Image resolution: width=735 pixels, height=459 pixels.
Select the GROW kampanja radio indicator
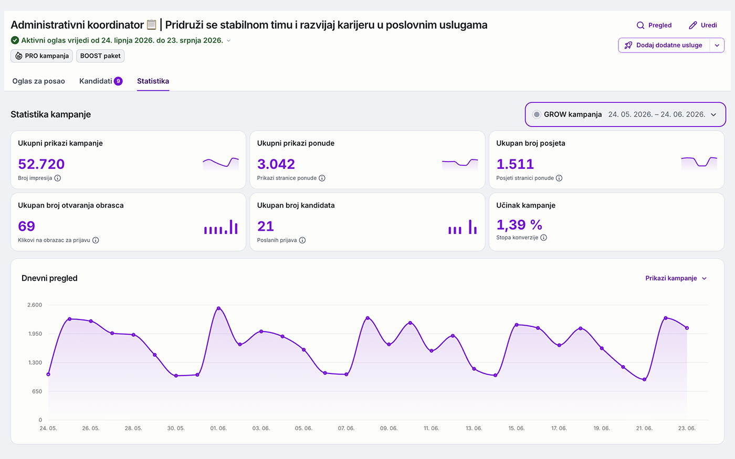[x=537, y=114]
